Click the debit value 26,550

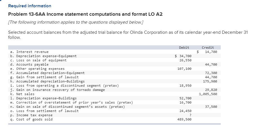coord(185,60)
